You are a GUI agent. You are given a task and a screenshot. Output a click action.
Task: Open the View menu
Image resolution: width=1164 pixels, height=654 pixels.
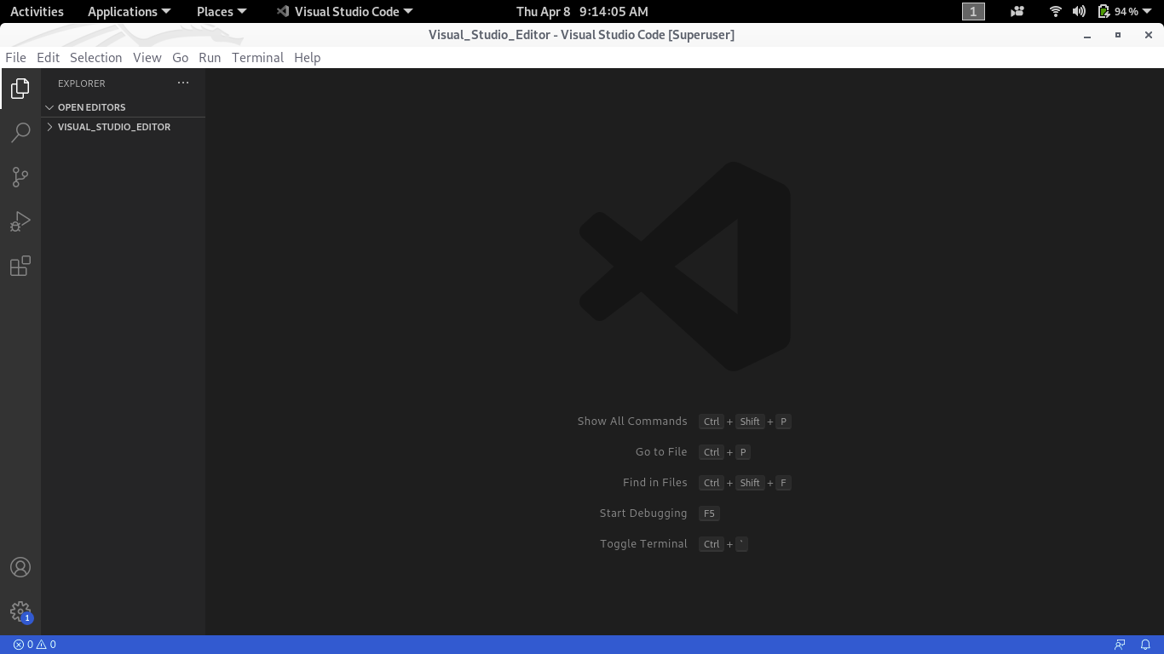[147, 57]
